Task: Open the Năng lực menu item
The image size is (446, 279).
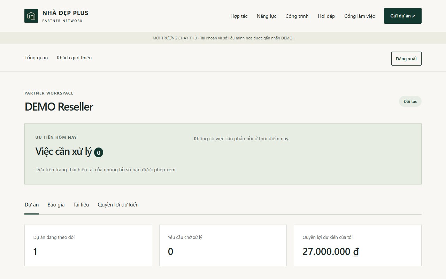Action: [267, 16]
